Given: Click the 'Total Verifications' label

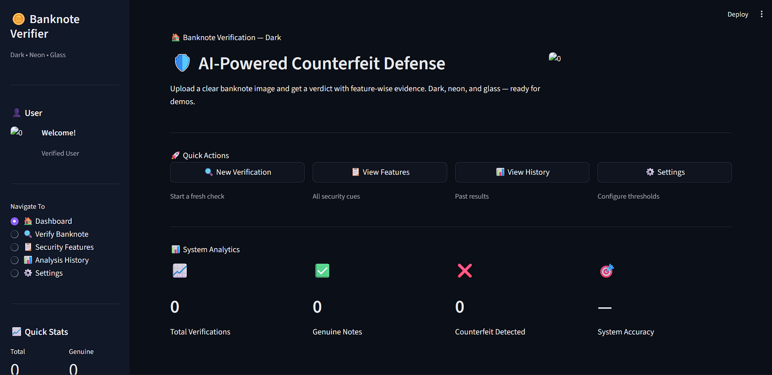Looking at the screenshot, I should (200, 332).
